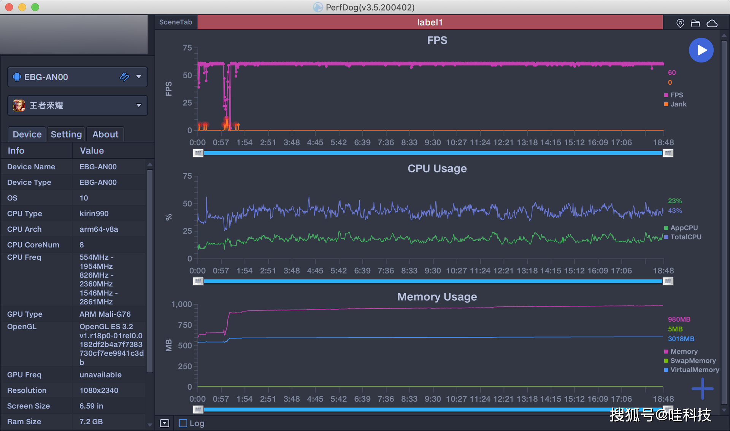The image size is (730, 431).
Task: Click the FPS chart left range handle
Action: pos(198,153)
